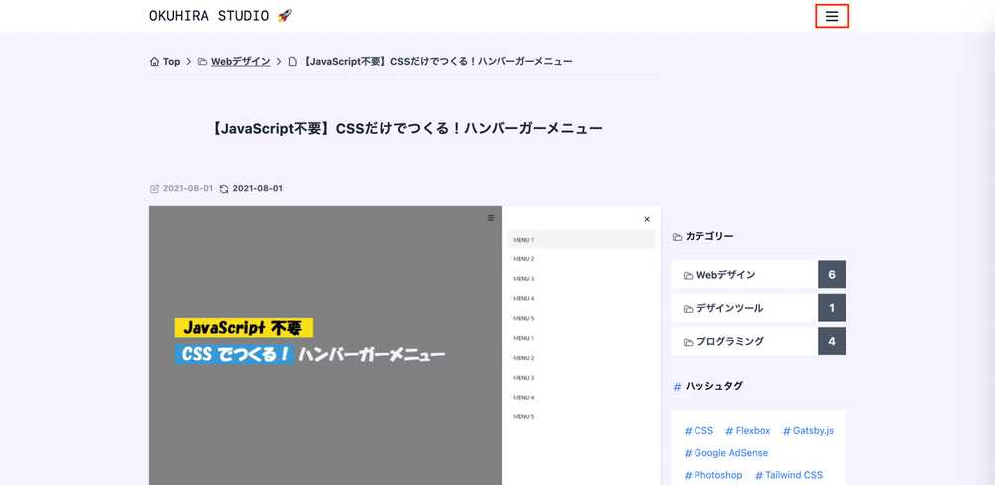Viewport: 995px width, 485px height.
Task: Open the hamburger menu in header
Action: (x=832, y=16)
